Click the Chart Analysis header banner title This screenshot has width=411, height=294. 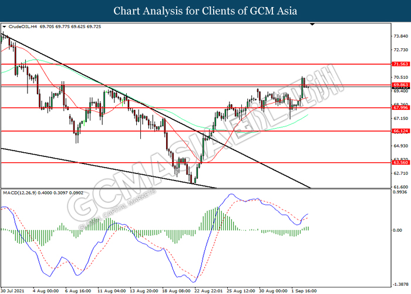[x=206, y=11]
